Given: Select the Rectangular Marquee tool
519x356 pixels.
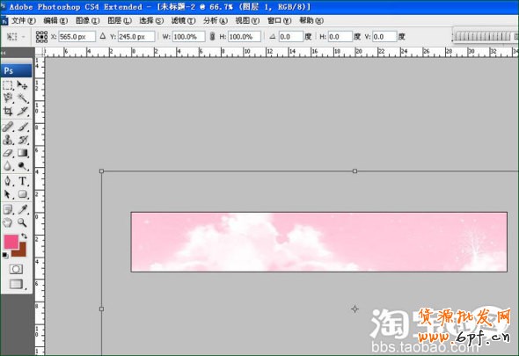Looking at the screenshot, I should tap(8, 85).
